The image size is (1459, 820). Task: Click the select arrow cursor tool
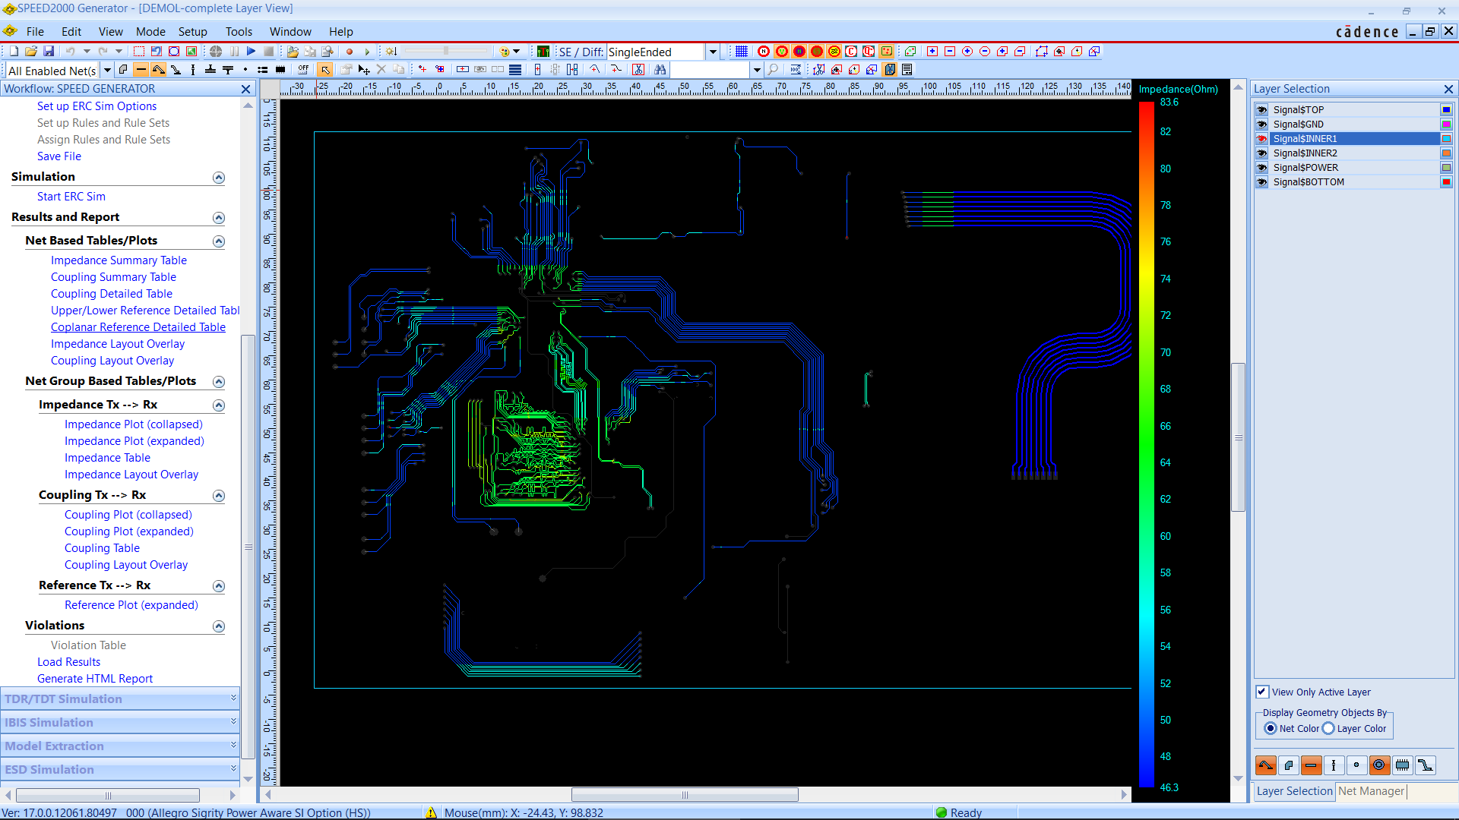(325, 70)
